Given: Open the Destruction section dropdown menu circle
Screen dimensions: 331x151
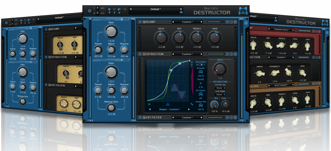Looking at the screenshot, I should pos(227,54).
